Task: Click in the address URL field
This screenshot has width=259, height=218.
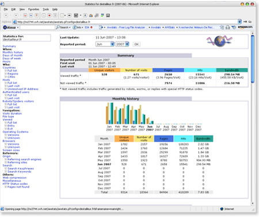Action: tap(127, 22)
